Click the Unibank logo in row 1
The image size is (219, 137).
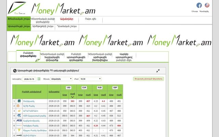coord(19,101)
